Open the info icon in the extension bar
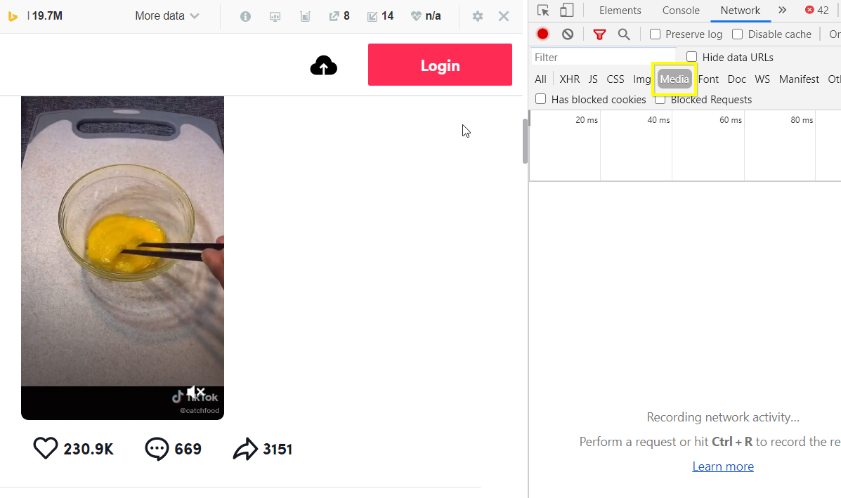 pos(246,17)
